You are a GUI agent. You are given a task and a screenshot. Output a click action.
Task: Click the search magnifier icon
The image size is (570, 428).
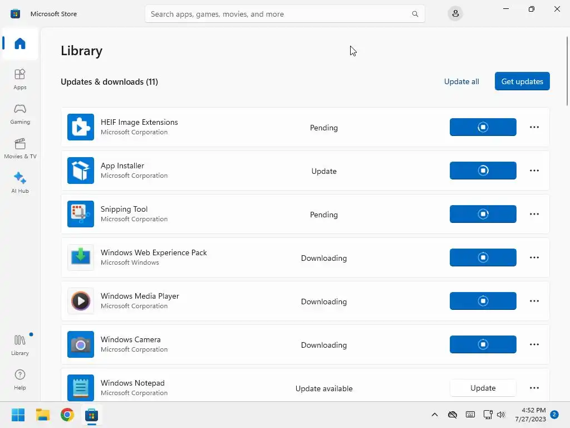click(x=415, y=14)
